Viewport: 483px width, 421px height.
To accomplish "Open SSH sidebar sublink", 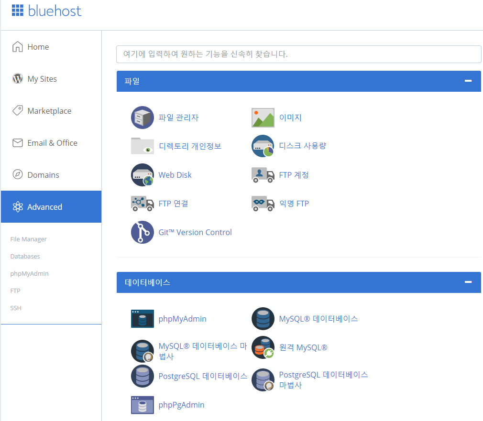I will (16, 308).
